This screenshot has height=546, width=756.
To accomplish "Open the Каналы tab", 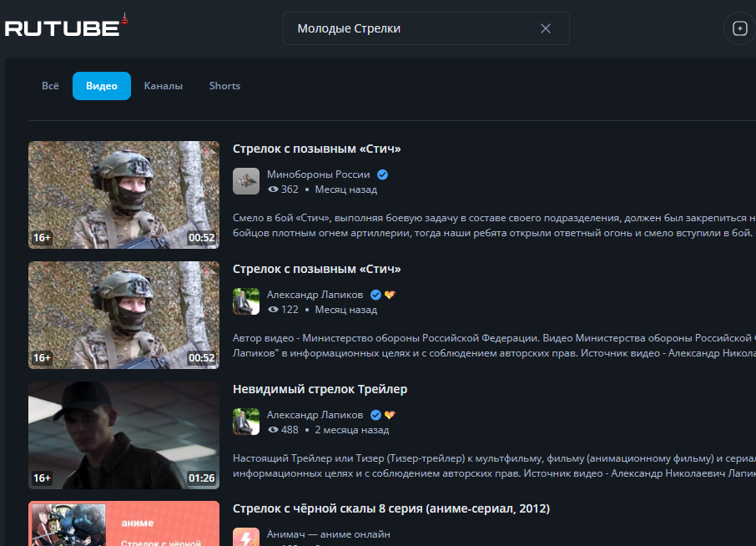I will 164,86.
